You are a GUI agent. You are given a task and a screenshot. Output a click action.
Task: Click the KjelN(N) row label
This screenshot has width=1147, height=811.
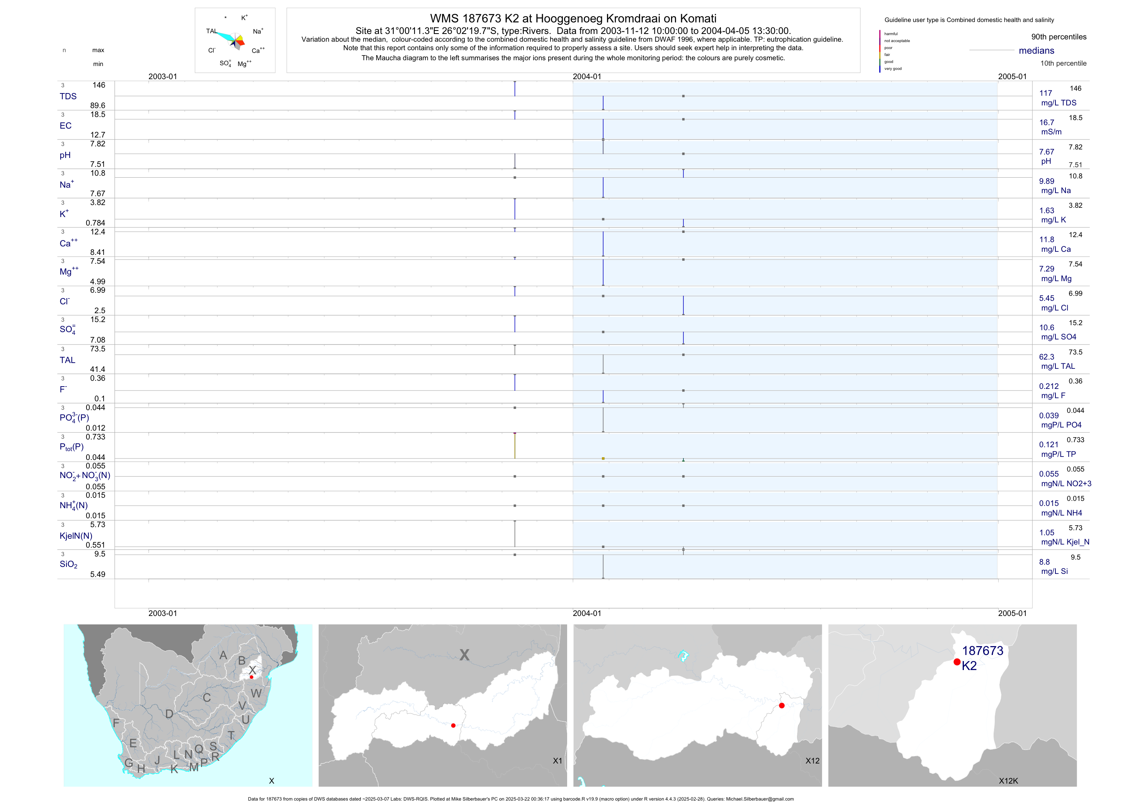[x=76, y=536]
